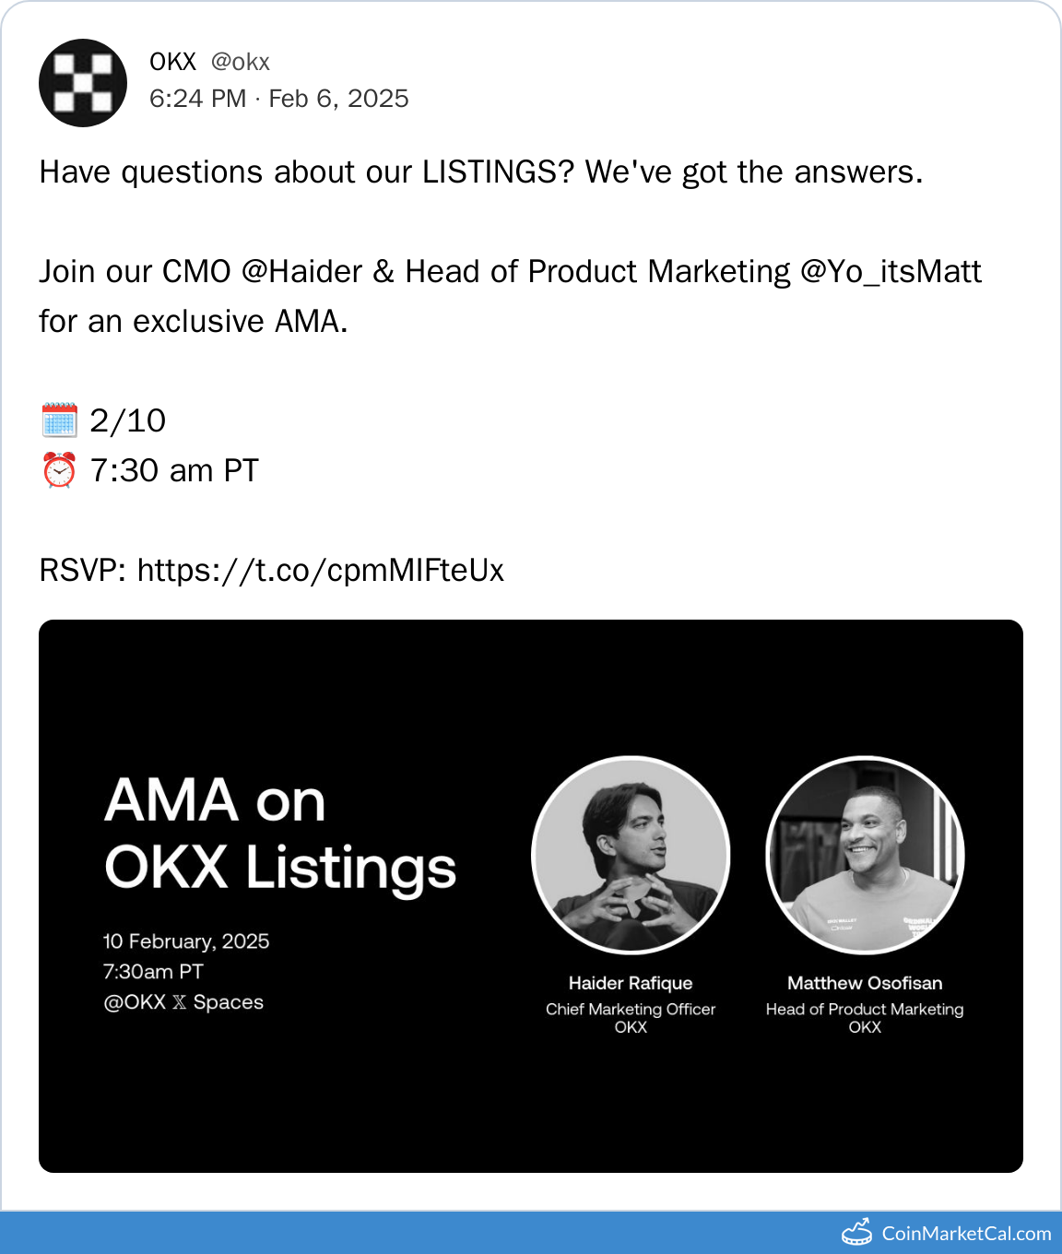Visit the CoinMarketCal.com link

tap(965, 1233)
